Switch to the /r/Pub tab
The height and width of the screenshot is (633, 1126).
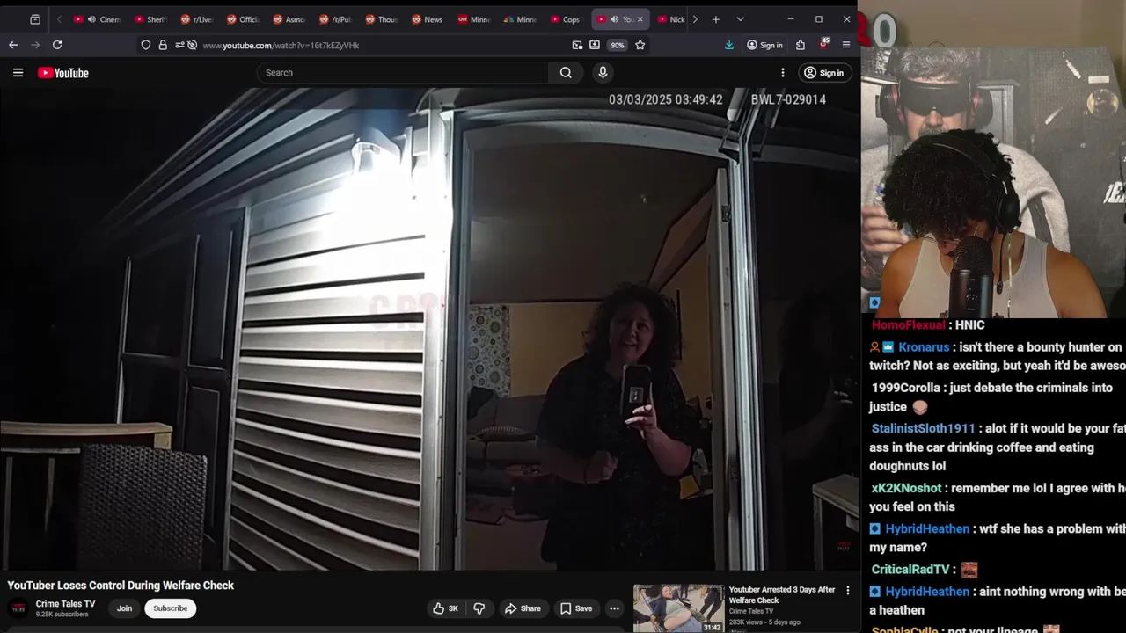(x=336, y=19)
